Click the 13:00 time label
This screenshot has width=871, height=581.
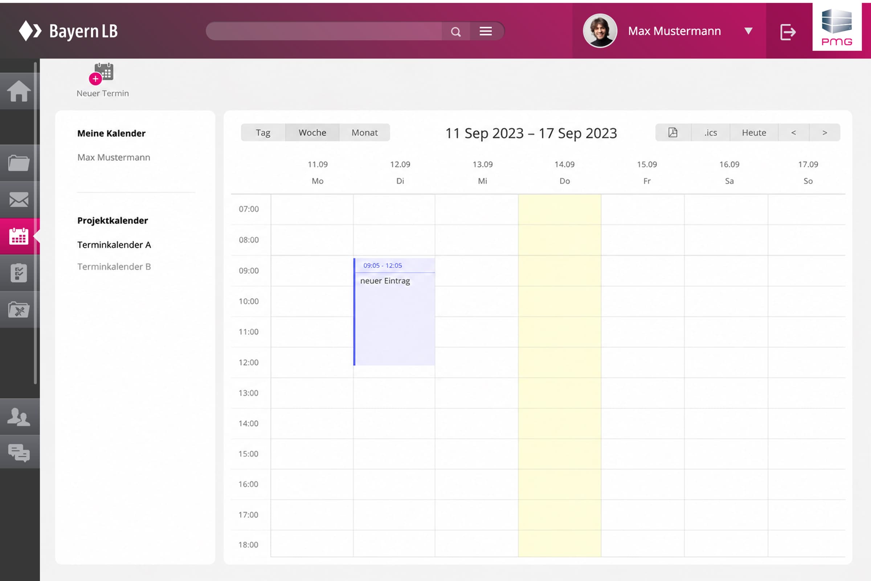248,393
